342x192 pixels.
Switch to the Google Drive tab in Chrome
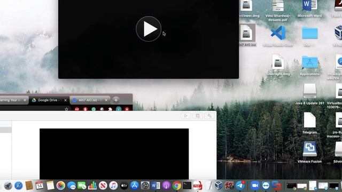click(x=49, y=100)
